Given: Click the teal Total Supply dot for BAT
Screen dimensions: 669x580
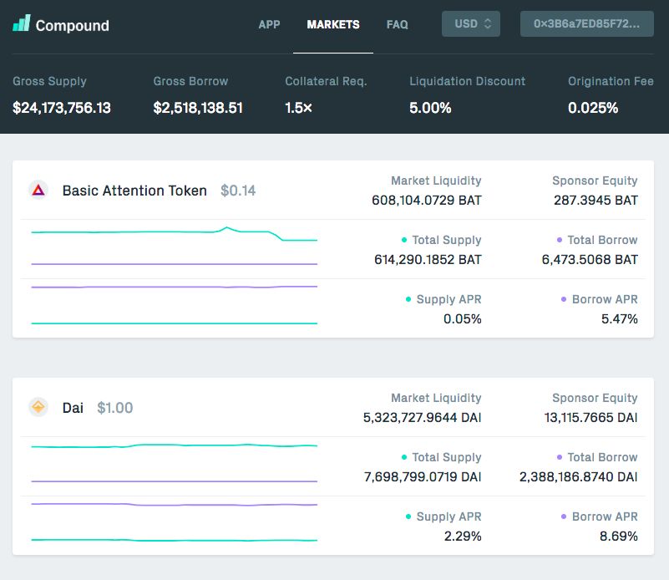Looking at the screenshot, I should coord(404,240).
